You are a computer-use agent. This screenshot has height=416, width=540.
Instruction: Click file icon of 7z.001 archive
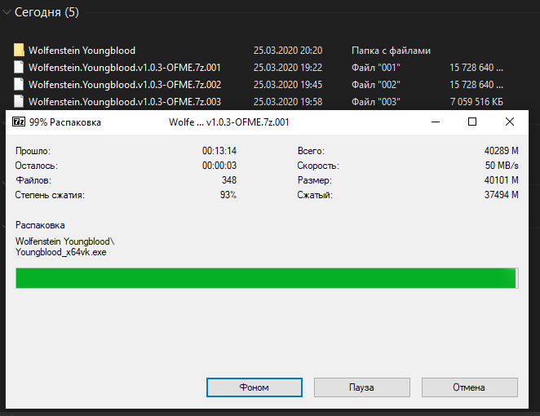coord(19,67)
